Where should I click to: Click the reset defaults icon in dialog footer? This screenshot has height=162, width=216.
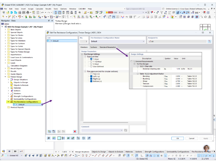(x=84, y=138)
